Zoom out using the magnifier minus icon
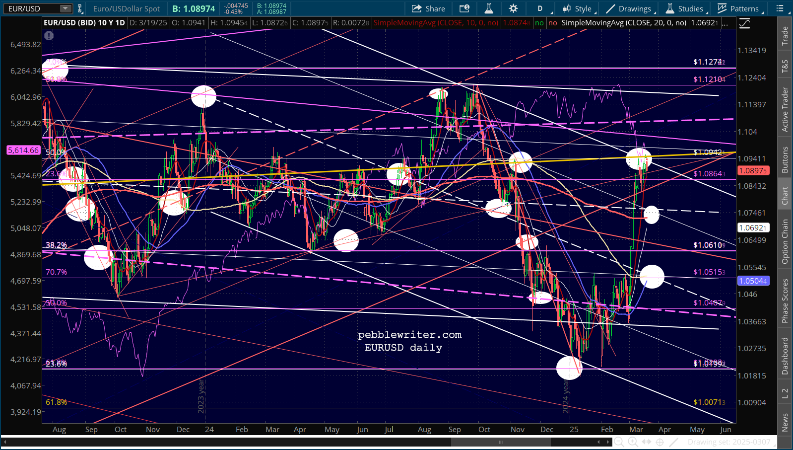Image resolution: width=793 pixels, height=450 pixels. [x=619, y=442]
